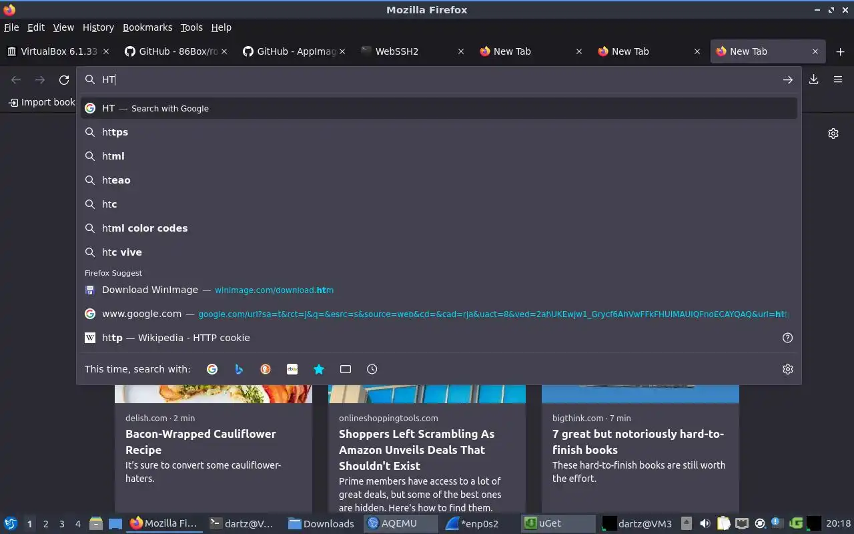Click the green uGet tray icon
Image resolution: width=854 pixels, height=534 pixels.
pos(795,523)
